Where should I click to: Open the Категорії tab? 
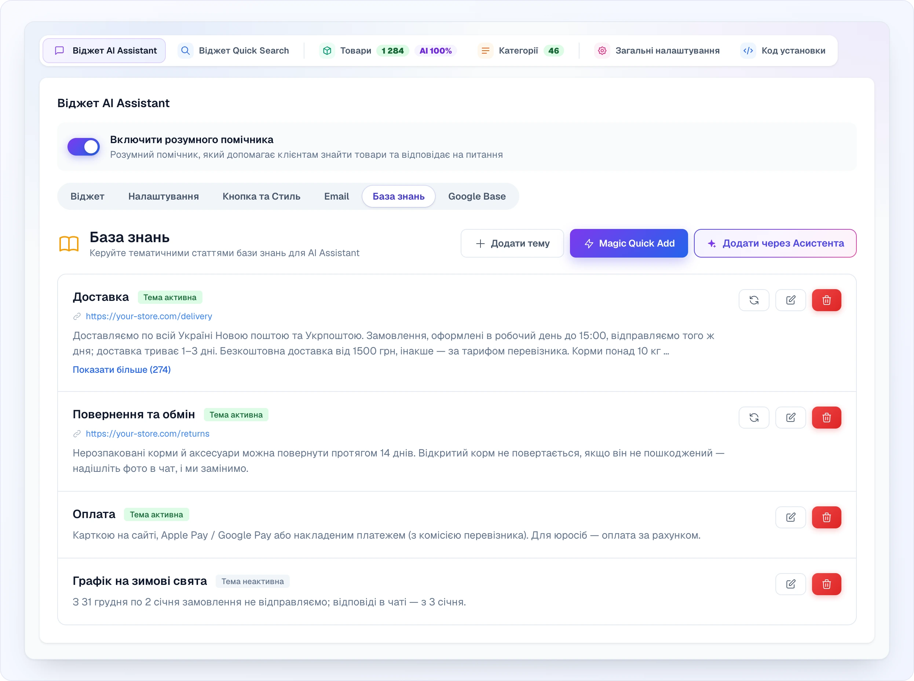tap(521, 51)
